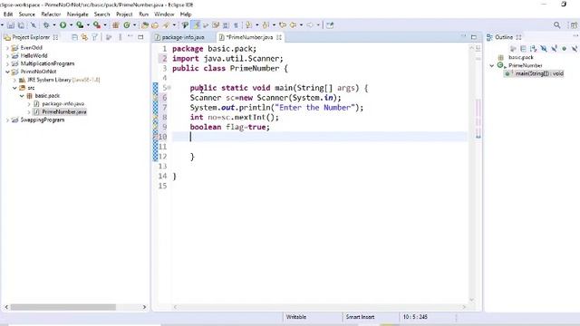Viewport: 580px width, 326px height.
Task: Collapse the PrimeNoOrNot project
Action: 7,72
